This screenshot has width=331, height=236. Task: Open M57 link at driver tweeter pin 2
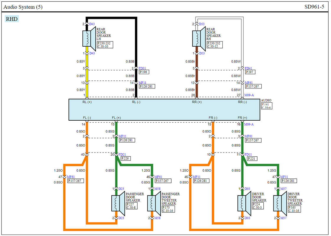tap(283, 218)
